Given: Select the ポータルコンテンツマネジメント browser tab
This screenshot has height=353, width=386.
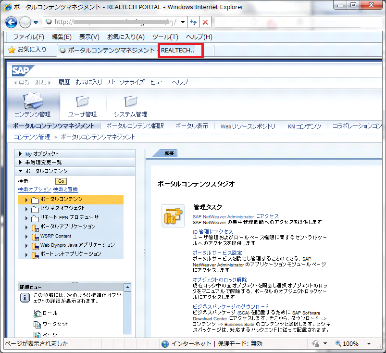Looking at the screenshot, I should coord(108,50).
